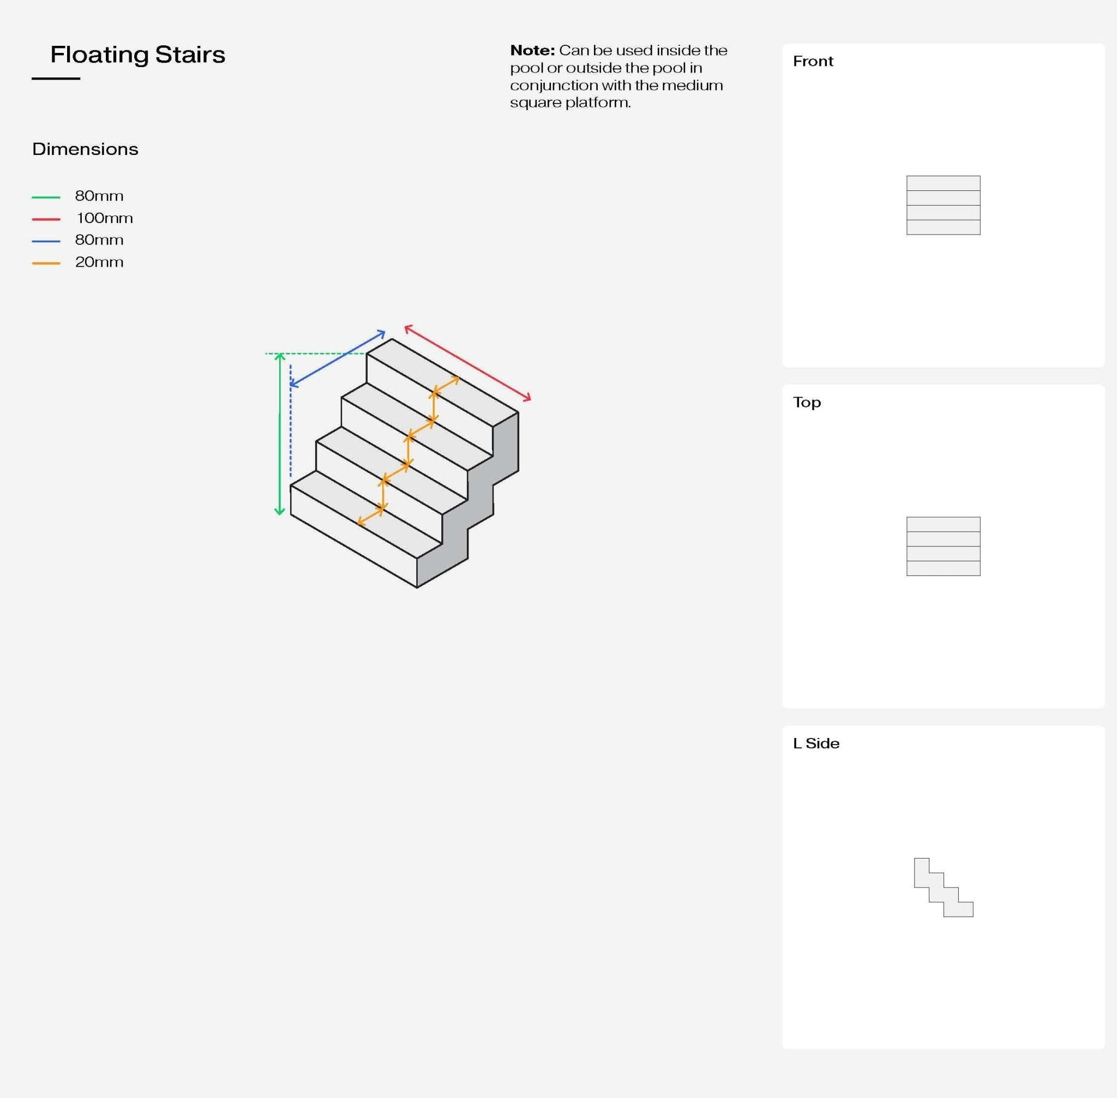
Task: Click the 100mm dimension label text
Action: (104, 219)
